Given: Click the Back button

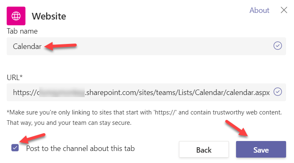Looking at the screenshot, I should pos(204,149).
